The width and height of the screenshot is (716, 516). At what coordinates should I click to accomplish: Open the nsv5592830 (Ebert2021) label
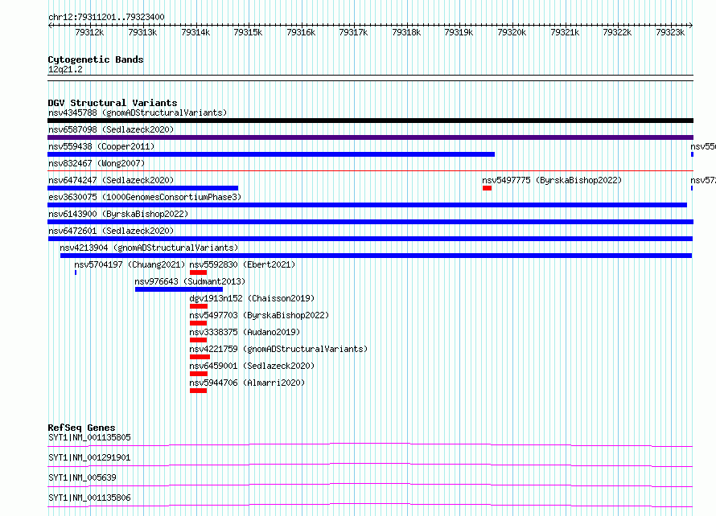(242, 264)
